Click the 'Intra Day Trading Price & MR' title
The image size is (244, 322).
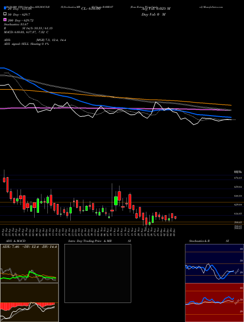tap(90, 241)
